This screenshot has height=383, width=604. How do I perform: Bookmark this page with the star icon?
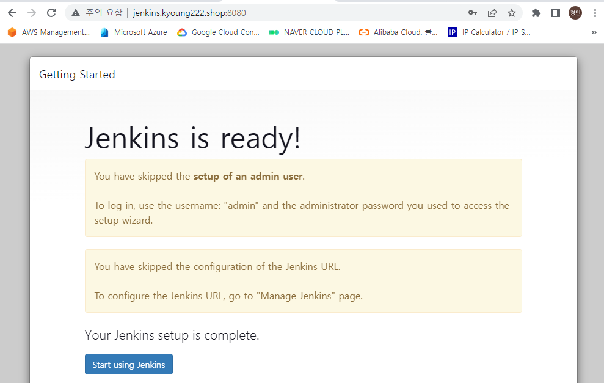512,13
